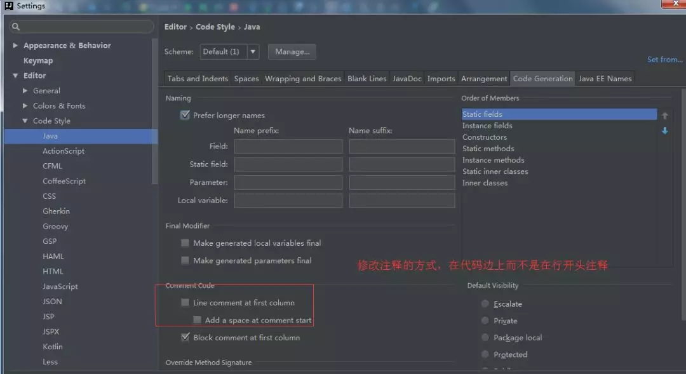Image resolution: width=686 pixels, height=374 pixels.
Task: Click the move down arrow icon
Action: tap(664, 131)
